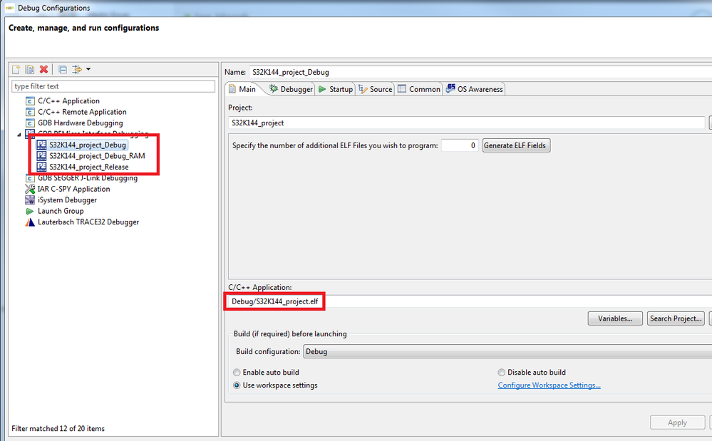Select S32K144_project_Debug_RAM configuration
The height and width of the screenshot is (441, 712).
pyautogui.click(x=97, y=155)
